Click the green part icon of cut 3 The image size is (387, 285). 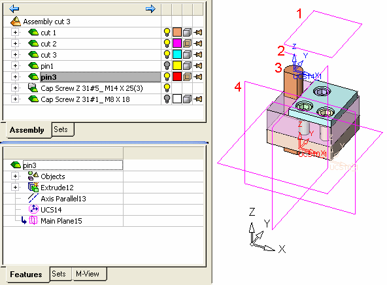pyautogui.click(x=33, y=54)
